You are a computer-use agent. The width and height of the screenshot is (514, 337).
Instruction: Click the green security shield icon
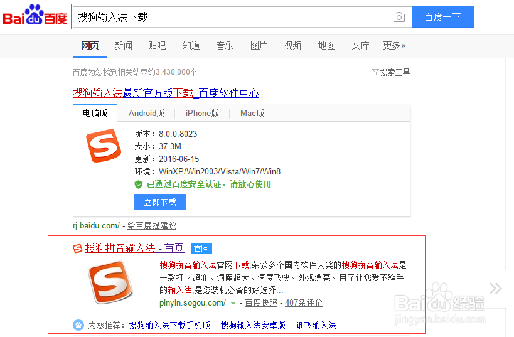[x=139, y=185]
